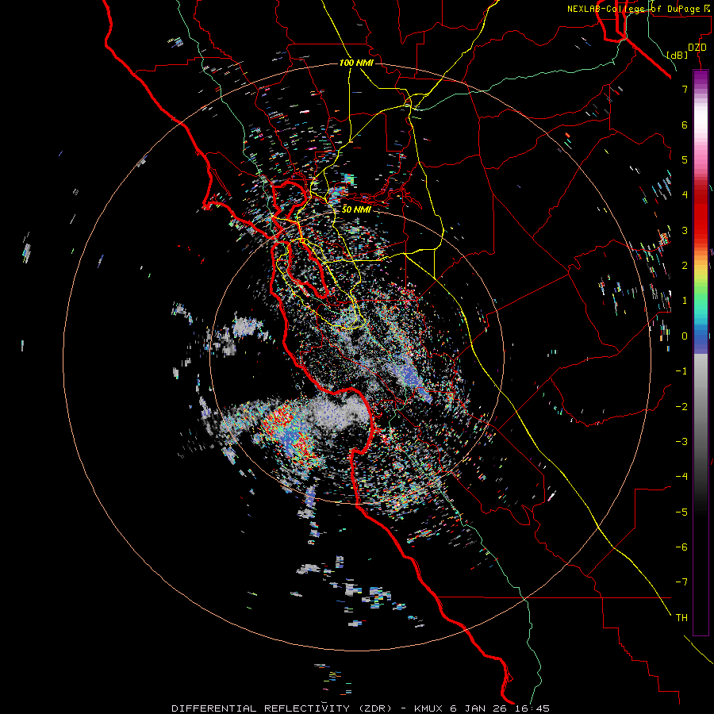Click the [dB] units label

[678, 55]
